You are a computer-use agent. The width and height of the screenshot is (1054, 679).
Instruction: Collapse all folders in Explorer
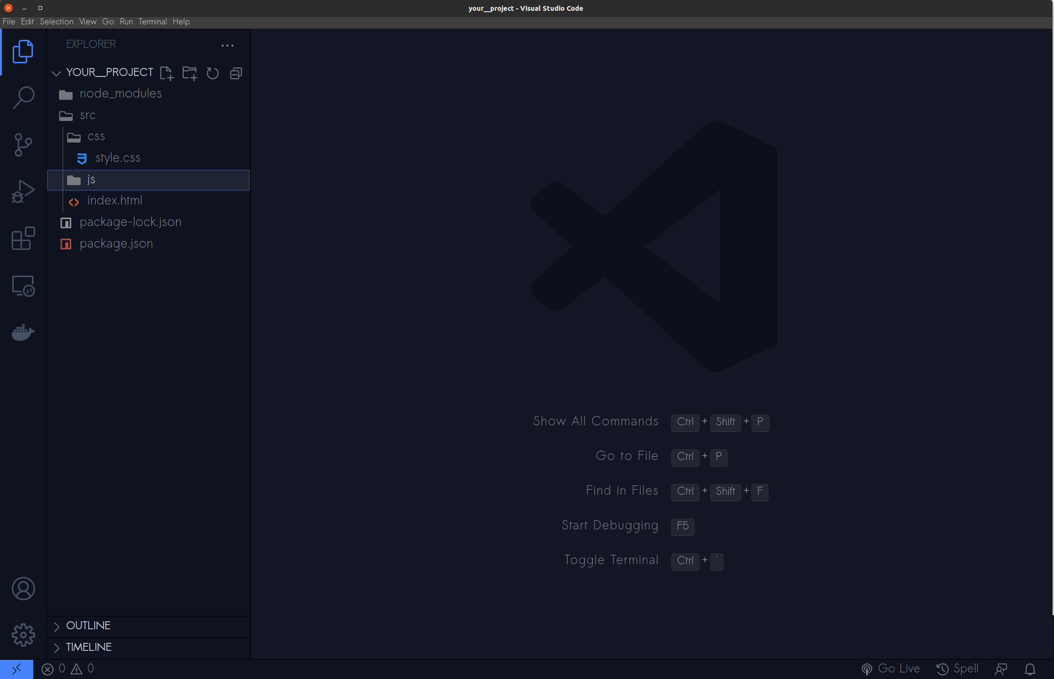coord(236,73)
